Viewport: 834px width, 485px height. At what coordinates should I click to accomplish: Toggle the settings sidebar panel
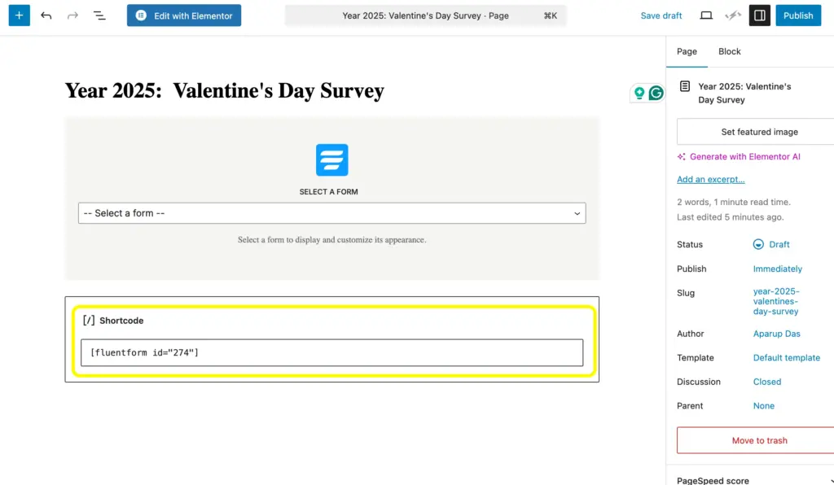coord(759,15)
